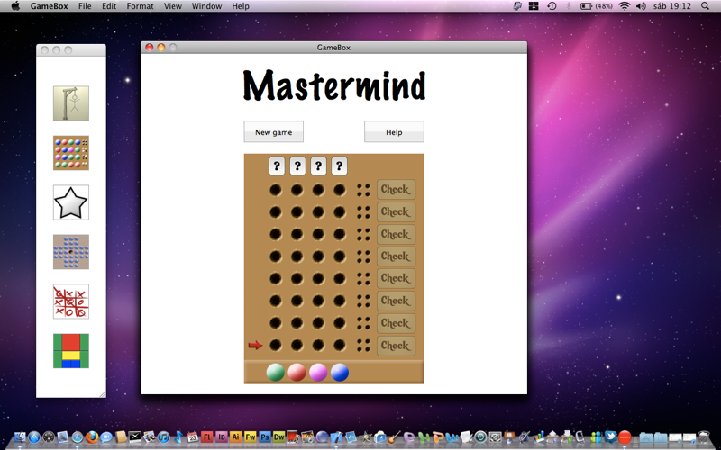Open the Help button in Mastermind
721x450 pixels.
coord(394,131)
